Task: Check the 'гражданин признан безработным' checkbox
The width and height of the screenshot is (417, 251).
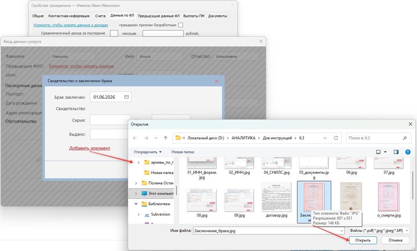Action: pos(181,25)
